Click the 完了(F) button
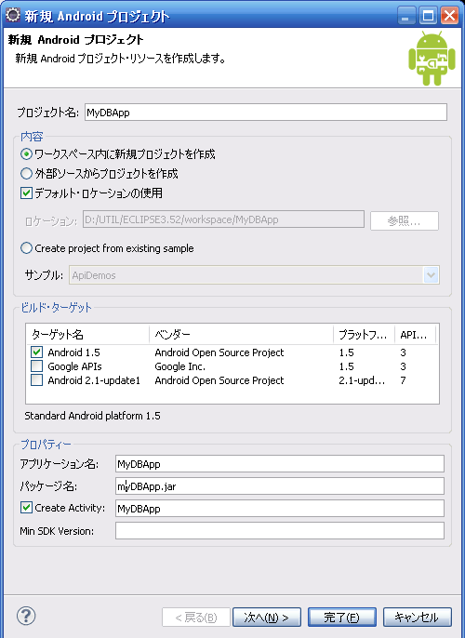 click(x=341, y=618)
